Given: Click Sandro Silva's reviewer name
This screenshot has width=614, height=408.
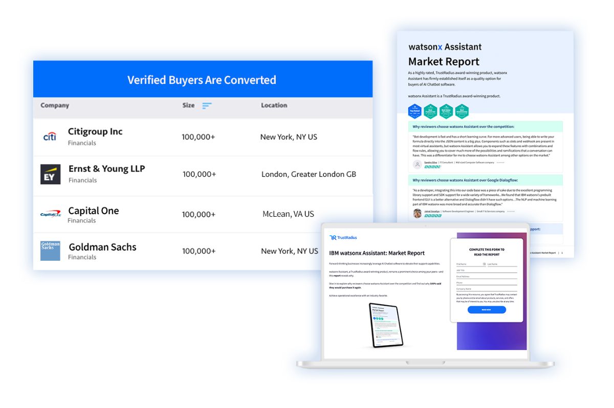Looking at the screenshot, I should coord(430,163).
